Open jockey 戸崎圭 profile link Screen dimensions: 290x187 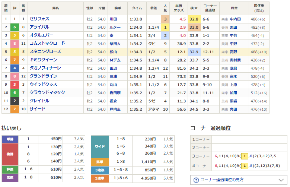pyautogui.click(x=115, y=109)
